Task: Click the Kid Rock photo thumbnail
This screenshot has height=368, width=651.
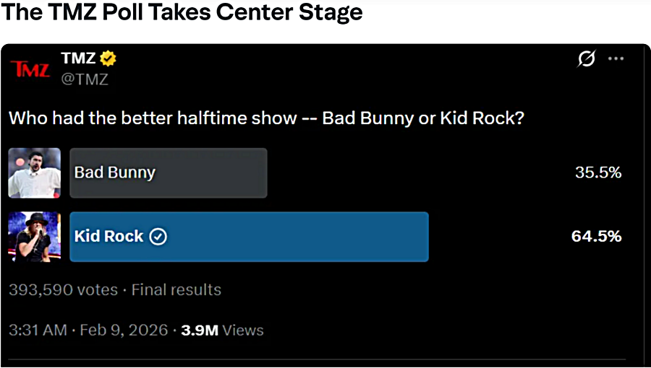Action: pos(34,237)
